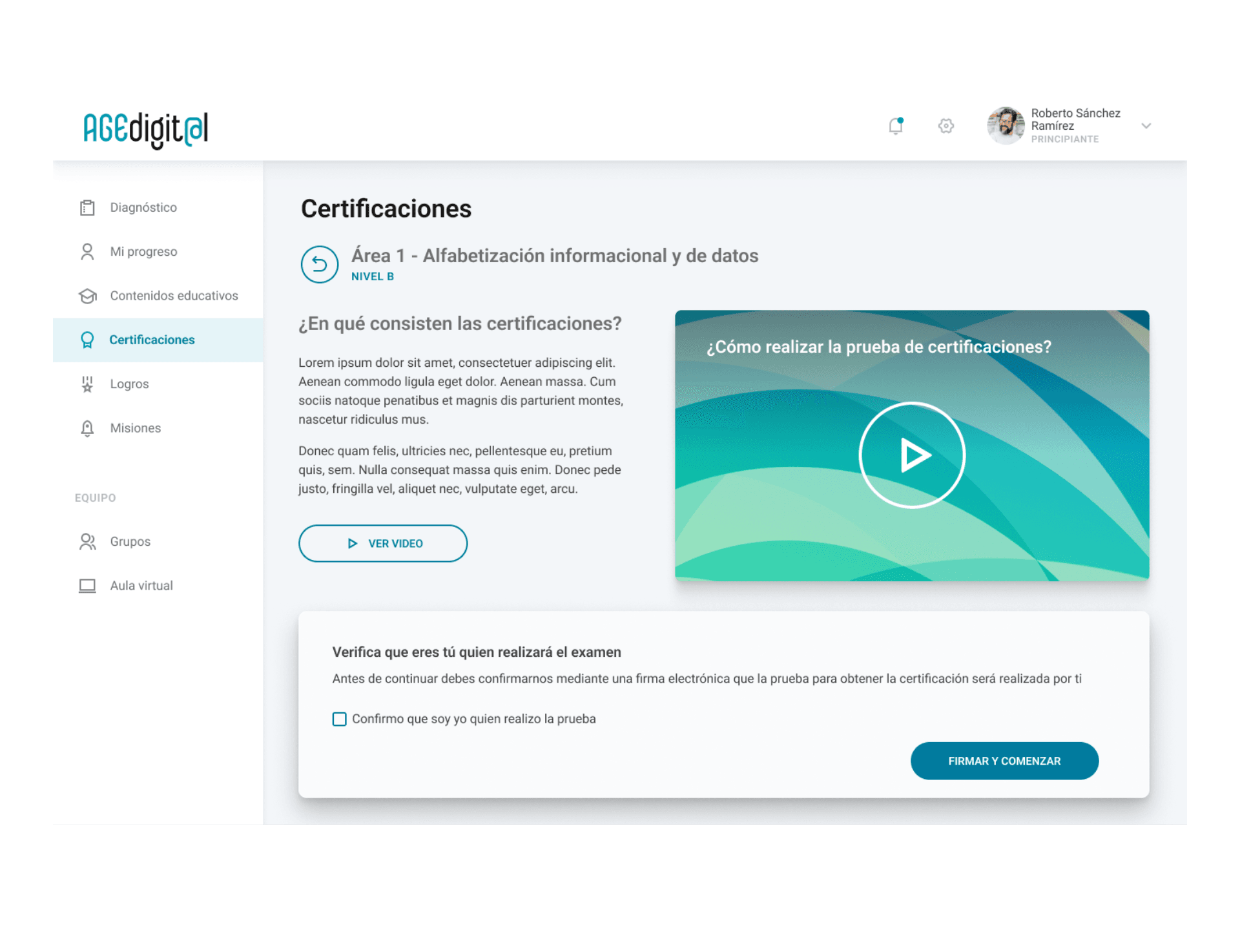Go to the Mi progreso menu item
The image size is (1240, 930).
click(x=143, y=252)
